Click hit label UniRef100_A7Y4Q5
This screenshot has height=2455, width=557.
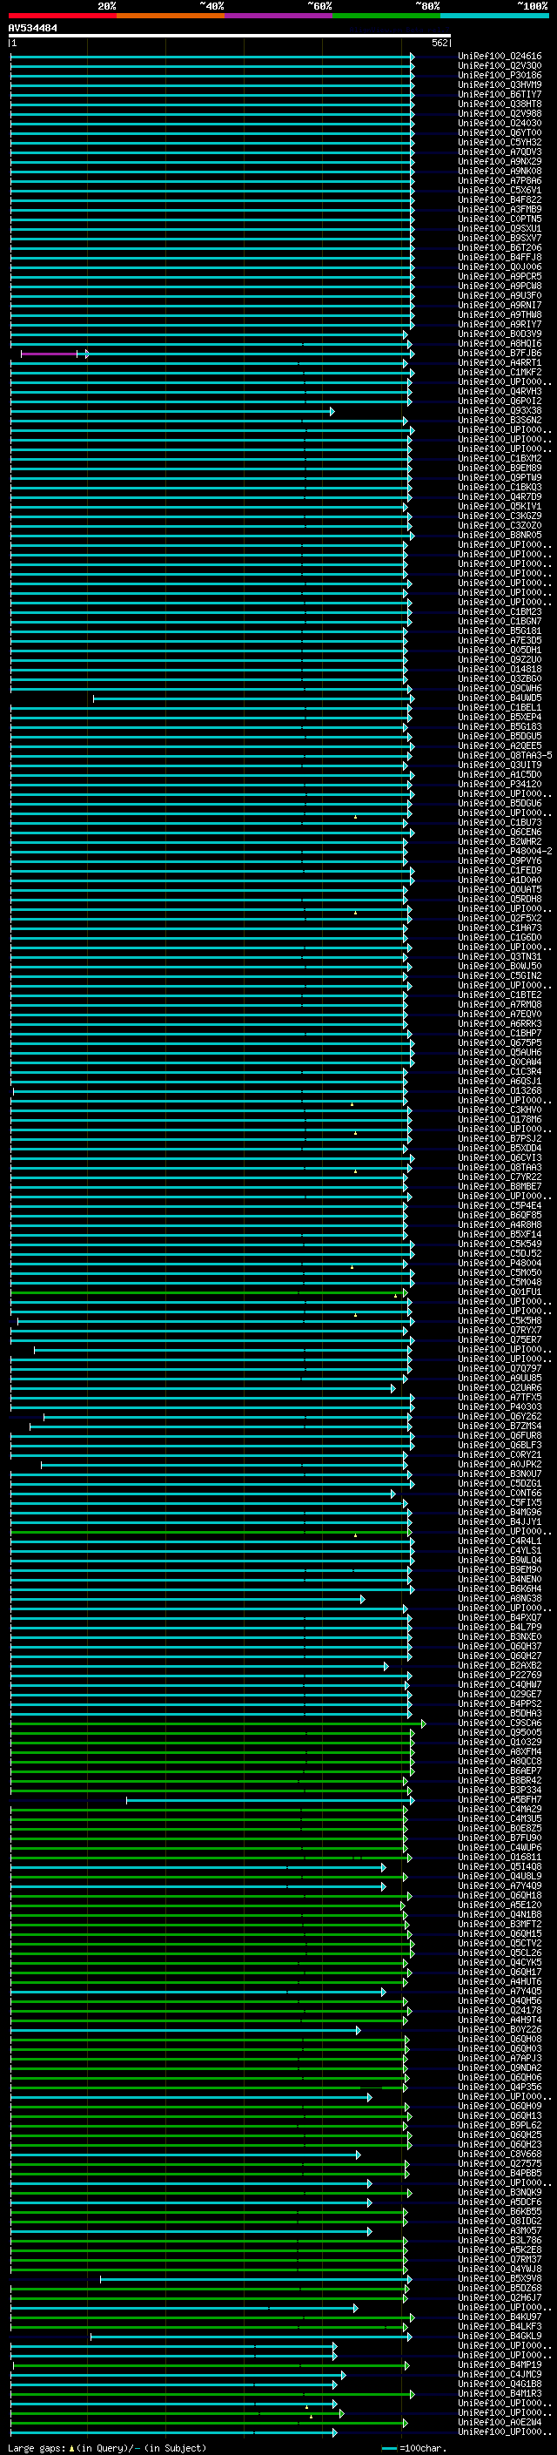500,1991
